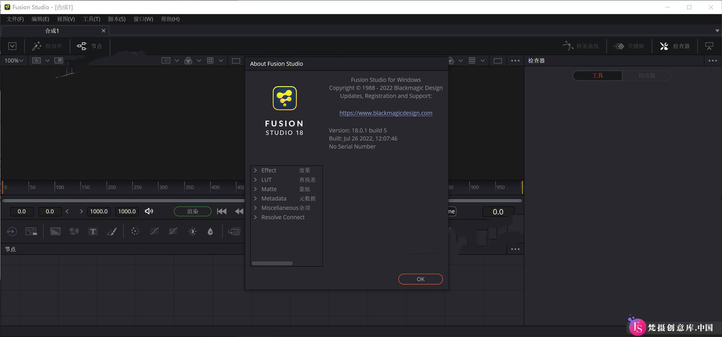722x337 pixels.
Task: Click OK in About dialog
Action: tap(421, 279)
